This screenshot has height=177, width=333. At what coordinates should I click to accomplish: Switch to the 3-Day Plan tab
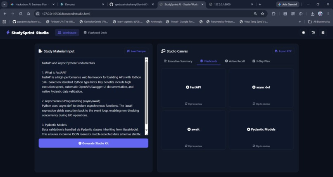click(261, 61)
